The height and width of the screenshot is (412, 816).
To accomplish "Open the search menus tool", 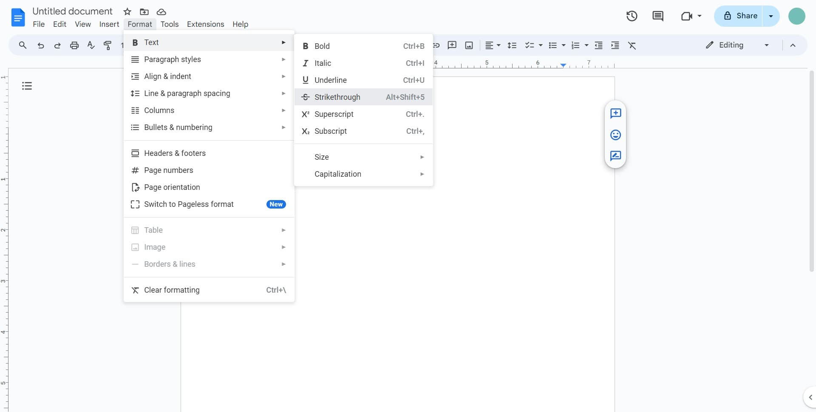I will point(23,45).
